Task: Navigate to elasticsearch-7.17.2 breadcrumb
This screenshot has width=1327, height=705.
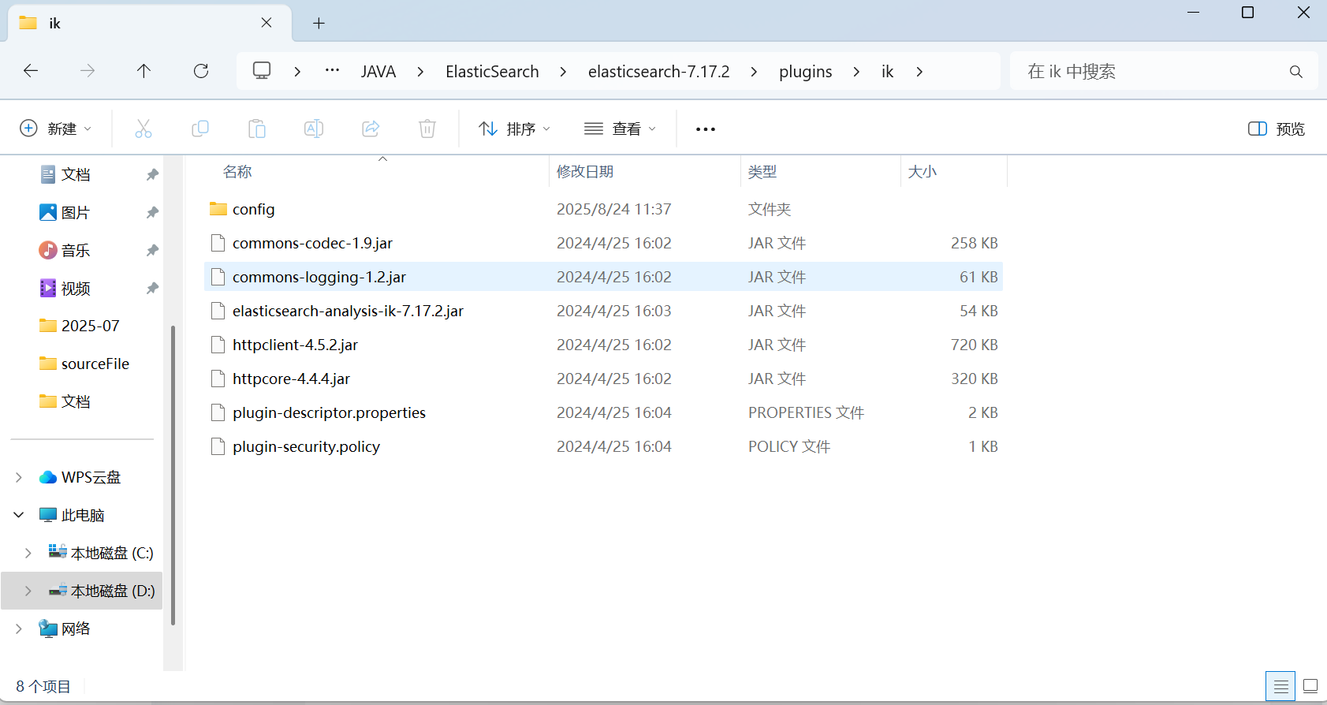Action: (x=659, y=72)
